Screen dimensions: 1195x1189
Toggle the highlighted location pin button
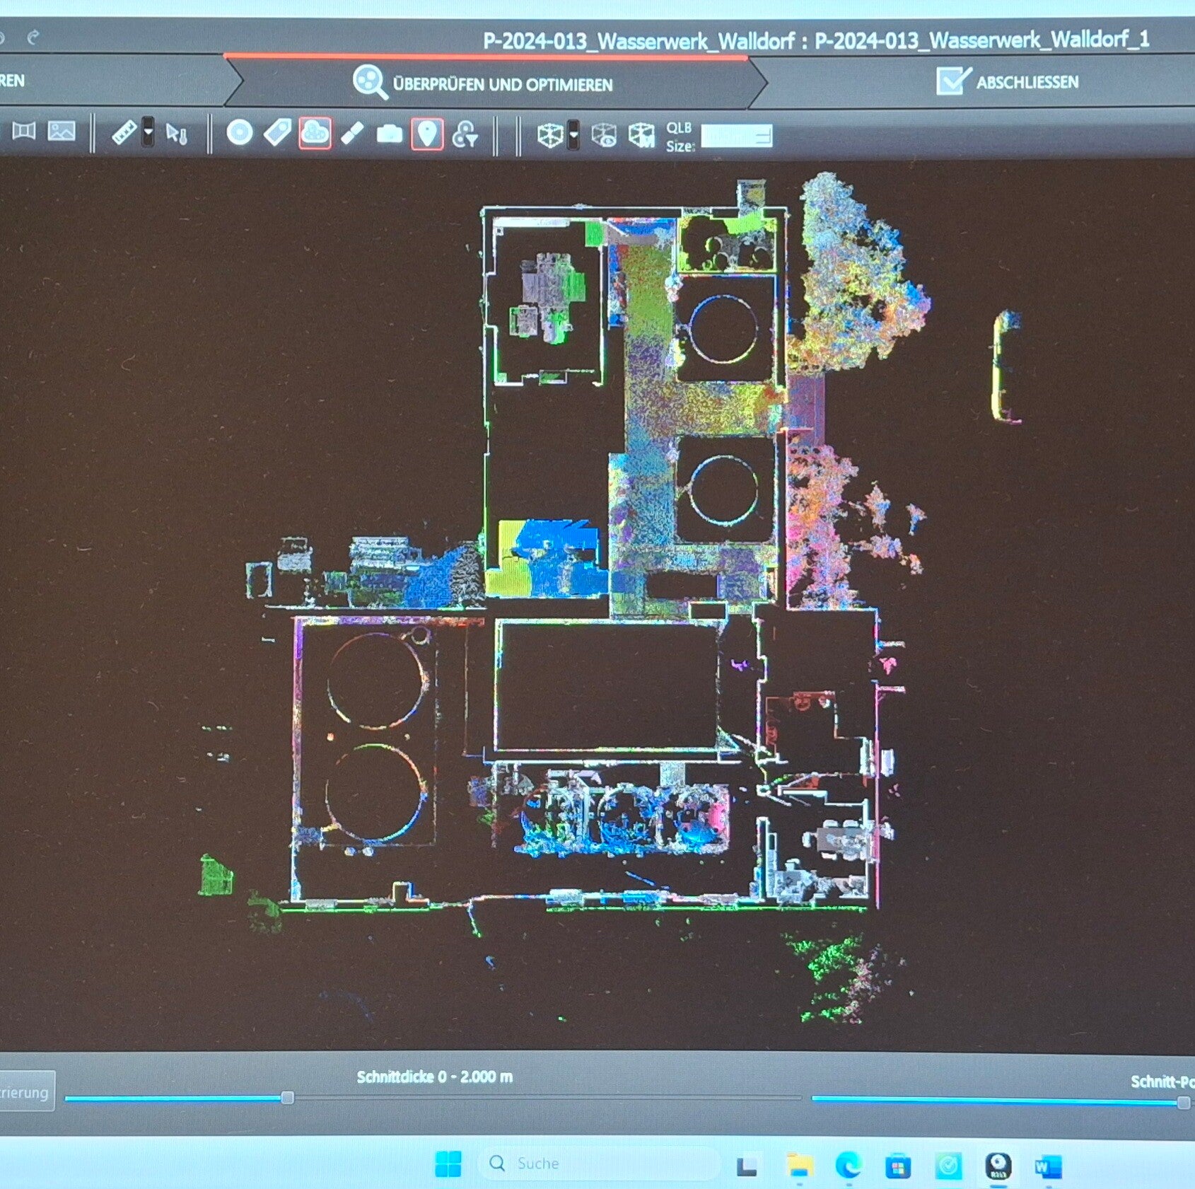tap(427, 134)
